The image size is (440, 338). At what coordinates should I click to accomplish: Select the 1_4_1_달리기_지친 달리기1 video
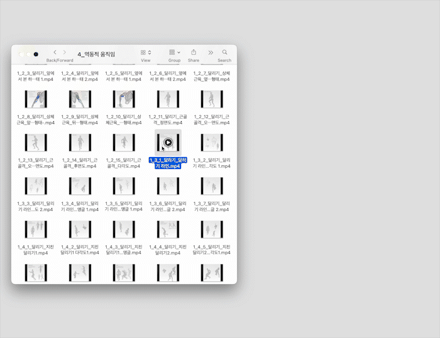click(36, 229)
